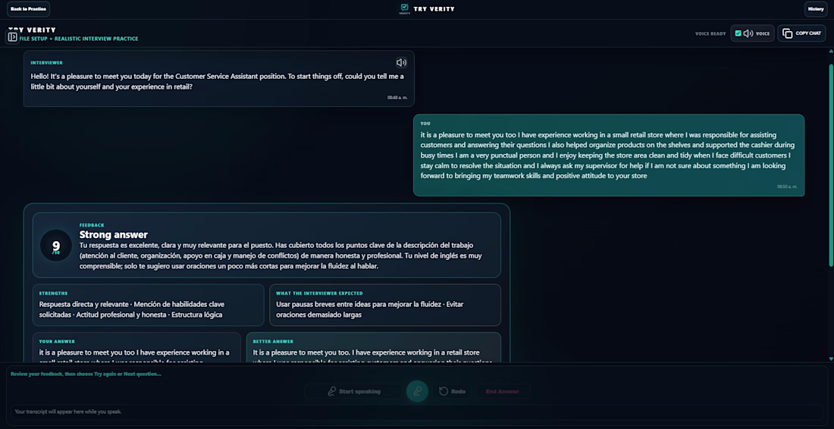Click the Try Verity logo icon

click(405, 8)
